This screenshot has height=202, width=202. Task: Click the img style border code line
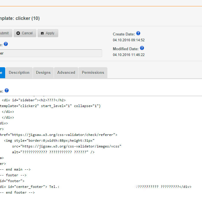tap(49, 141)
